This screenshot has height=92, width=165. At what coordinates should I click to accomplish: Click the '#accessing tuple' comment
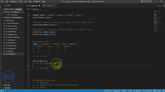(x=41, y=42)
